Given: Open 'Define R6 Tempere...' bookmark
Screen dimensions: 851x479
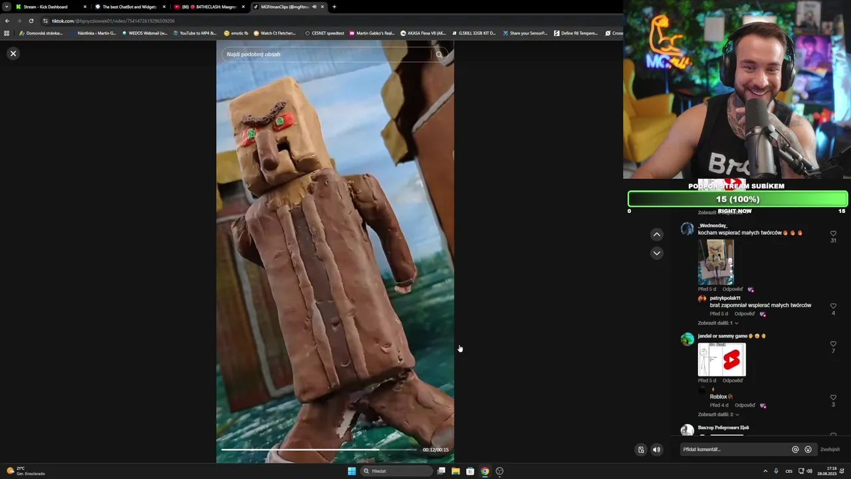Looking at the screenshot, I should pos(576,33).
